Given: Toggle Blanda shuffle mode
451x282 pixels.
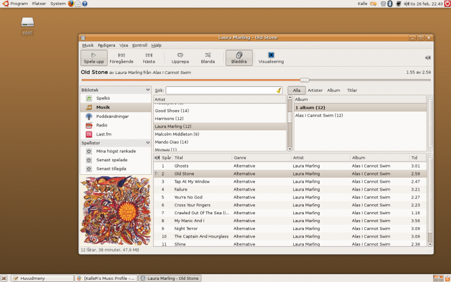Looking at the screenshot, I should click(x=208, y=58).
